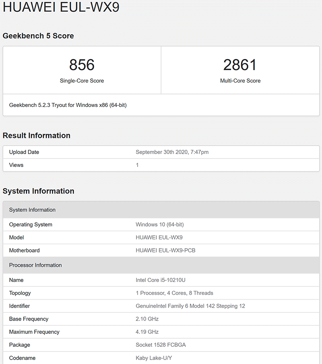Select the codename value Kaby Lake-U/Y
Viewport: 322px width, 364px height.
click(154, 358)
